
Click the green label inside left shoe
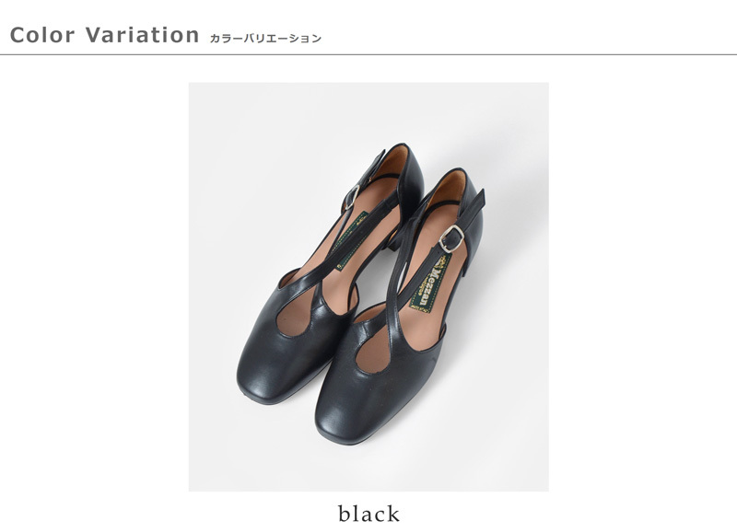(350, 240)
